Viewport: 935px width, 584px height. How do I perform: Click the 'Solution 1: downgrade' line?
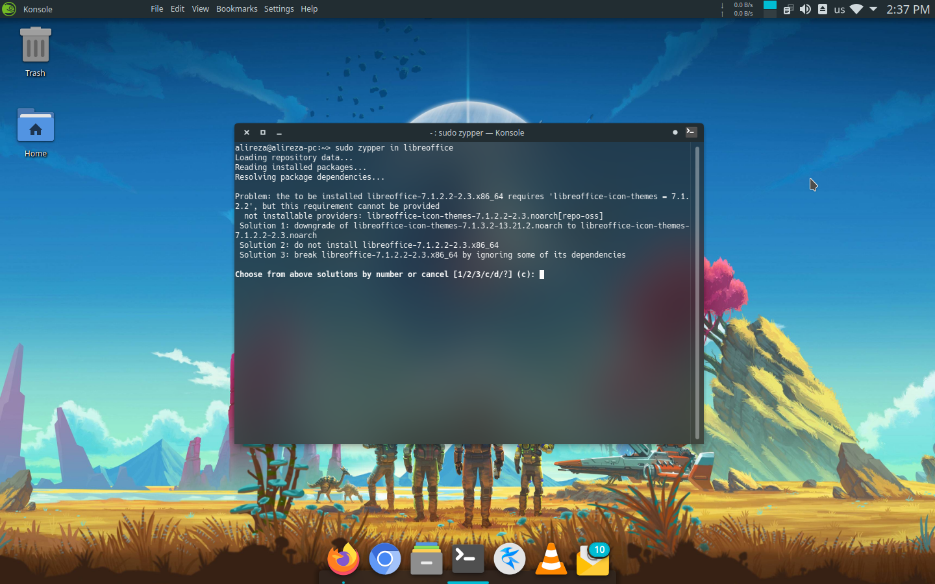(x=462, y=230)
